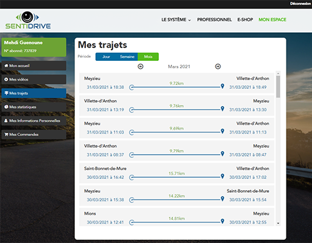Click the Déconnexion link
The height and width of the screenshot is (243, 312).
(x=300, y=4)
